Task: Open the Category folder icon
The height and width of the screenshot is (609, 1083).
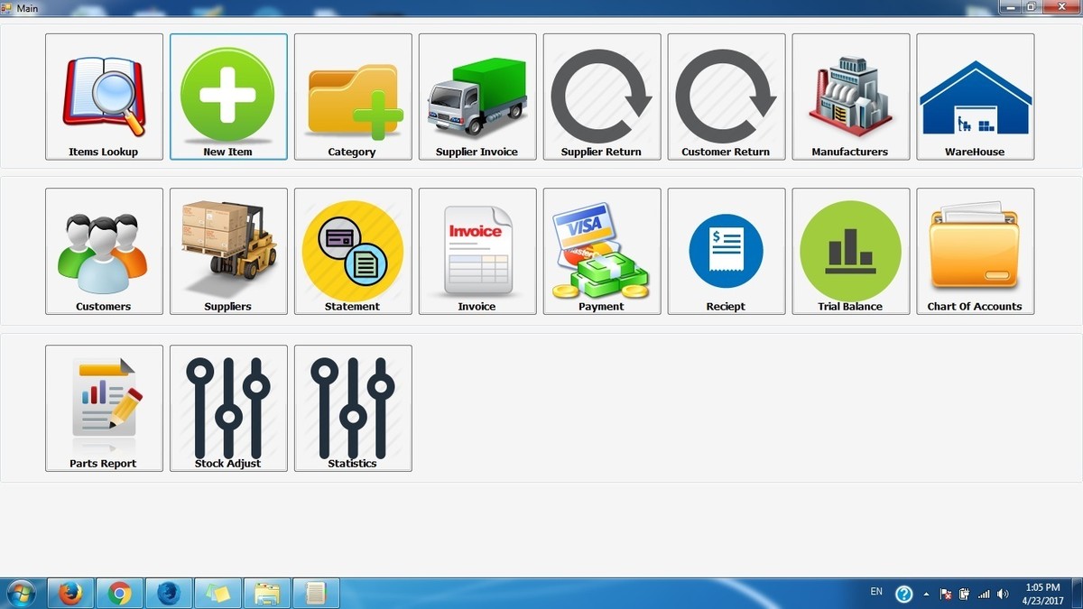Action: click(353, 97)
